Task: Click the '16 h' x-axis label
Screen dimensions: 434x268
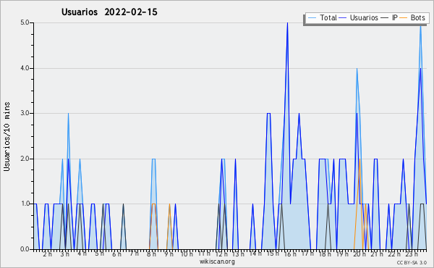Action: [x=290, y=254]
